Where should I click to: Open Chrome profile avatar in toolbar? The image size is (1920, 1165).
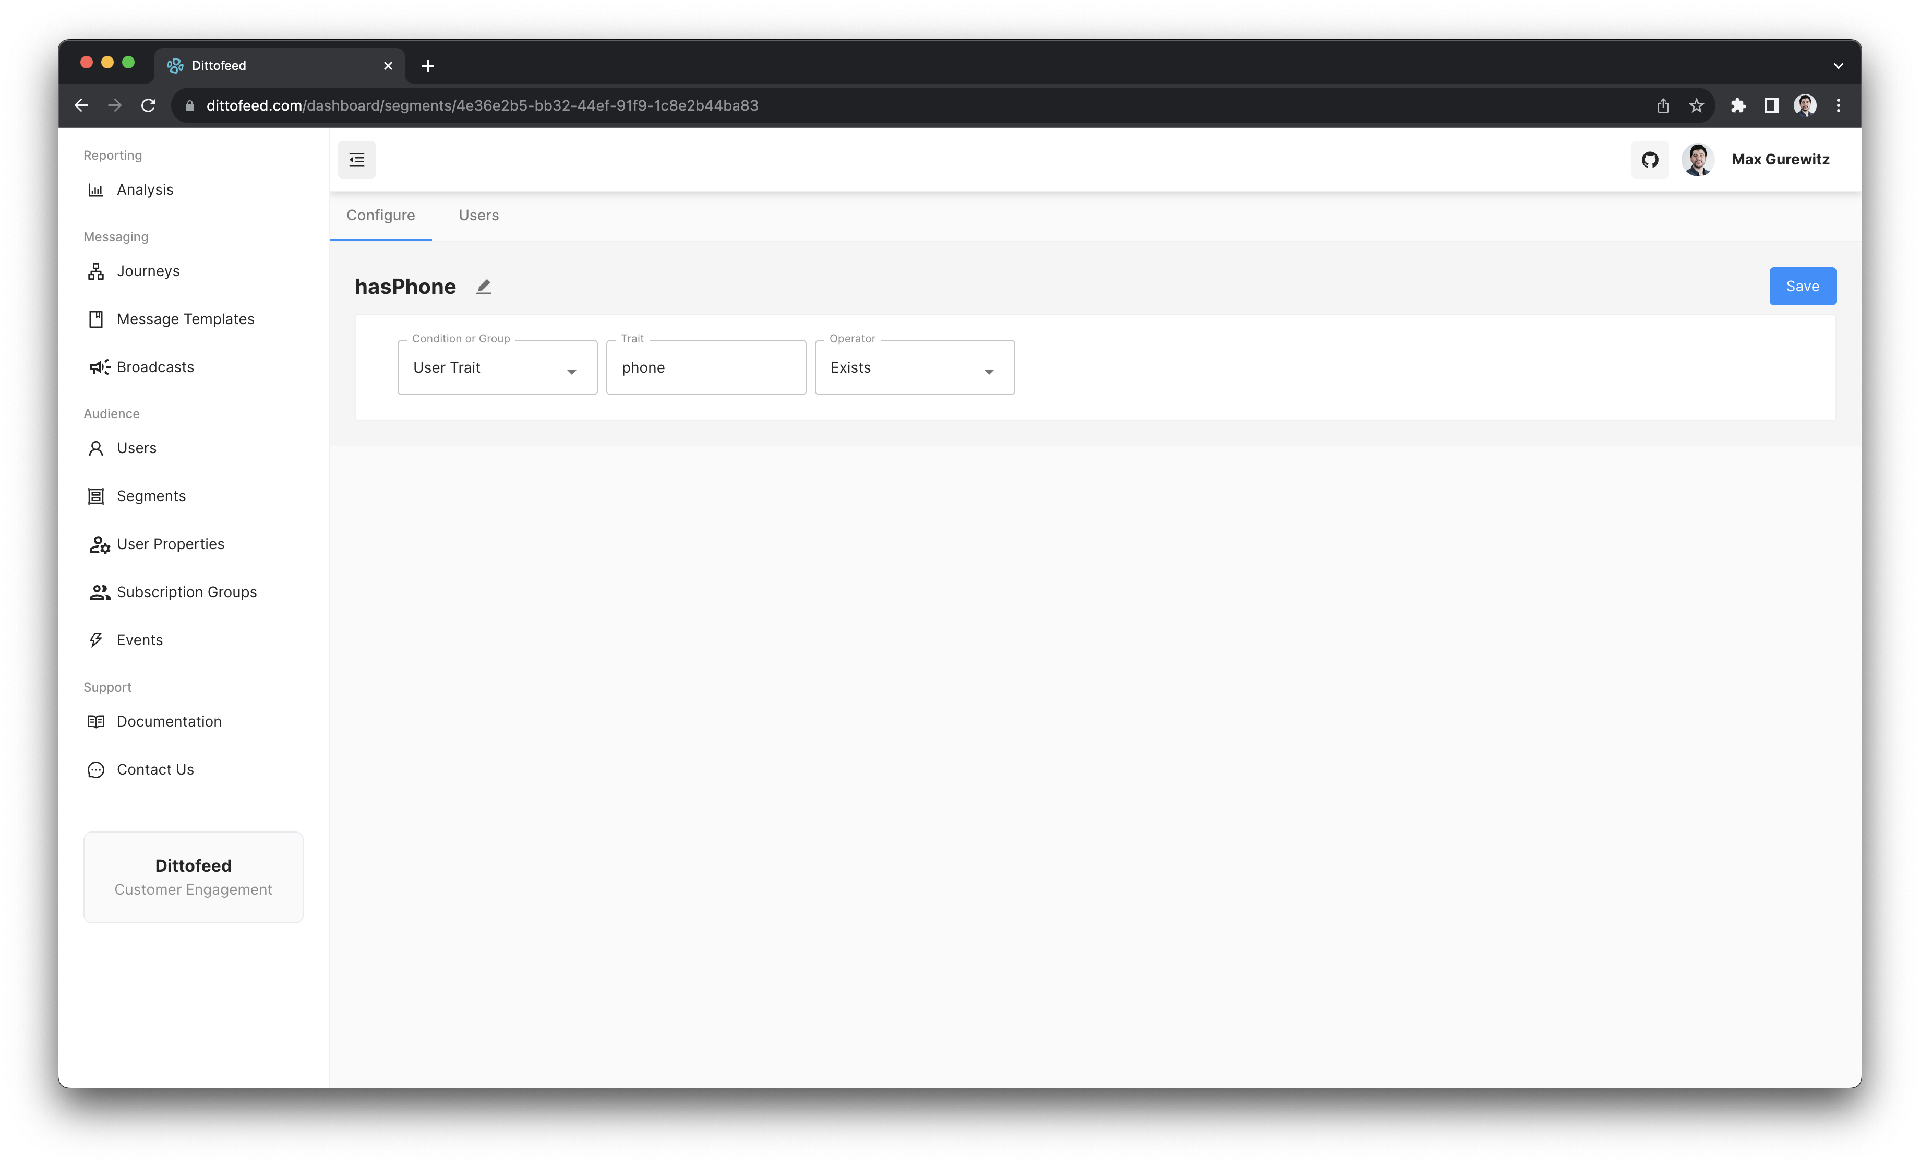pyautogui.click(x=1805, y=105)
